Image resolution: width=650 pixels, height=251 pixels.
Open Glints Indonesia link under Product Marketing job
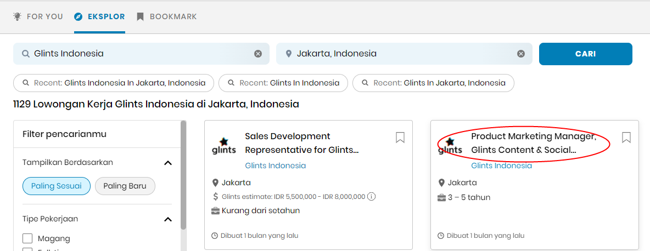[x=502, y=166]
